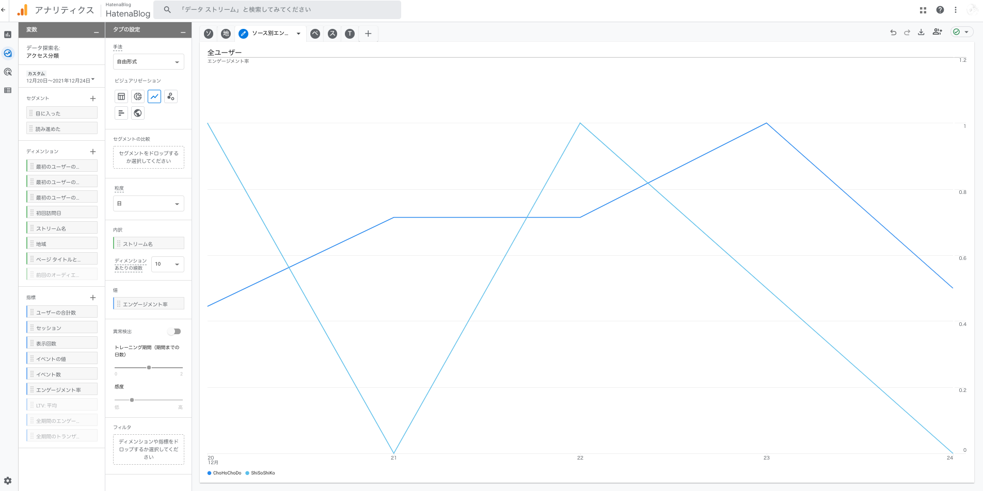
Task: Minimize the タブの設定 panel
Action: coord(183,32)
